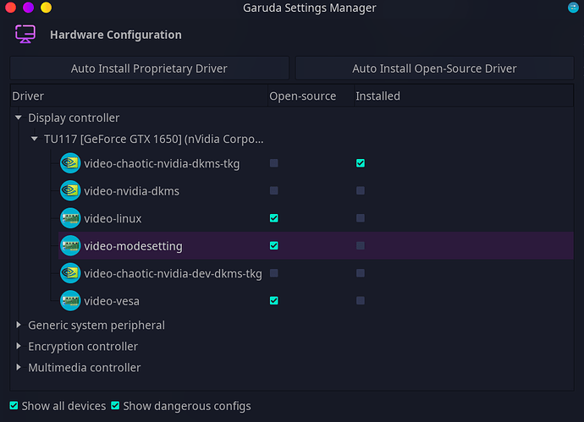This screenshot has height=422, width=584.
Task: Toggle Installed checkbox for video-nvidia-dkms
Action: point(361,190)
